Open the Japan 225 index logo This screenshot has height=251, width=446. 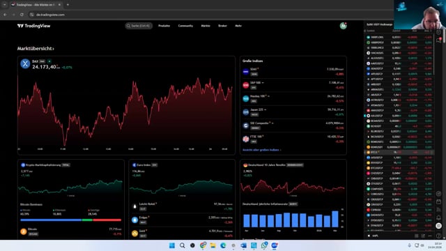[x=246, y=112]
